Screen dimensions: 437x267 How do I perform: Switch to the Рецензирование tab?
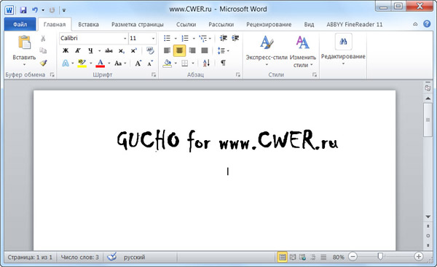[x=269, y=25]
